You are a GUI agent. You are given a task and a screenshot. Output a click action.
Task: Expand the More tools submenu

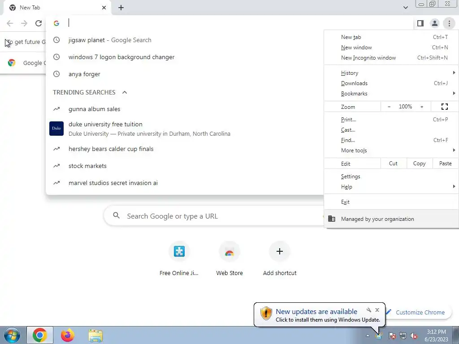coord(391,150)
